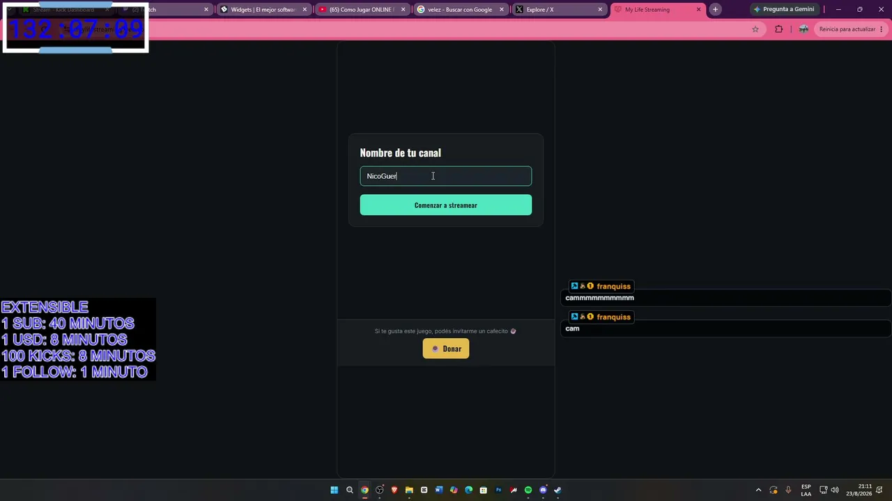Open the Chrome three-dot menu
This screenshot has height=501, width=892.
coord(882,29)
